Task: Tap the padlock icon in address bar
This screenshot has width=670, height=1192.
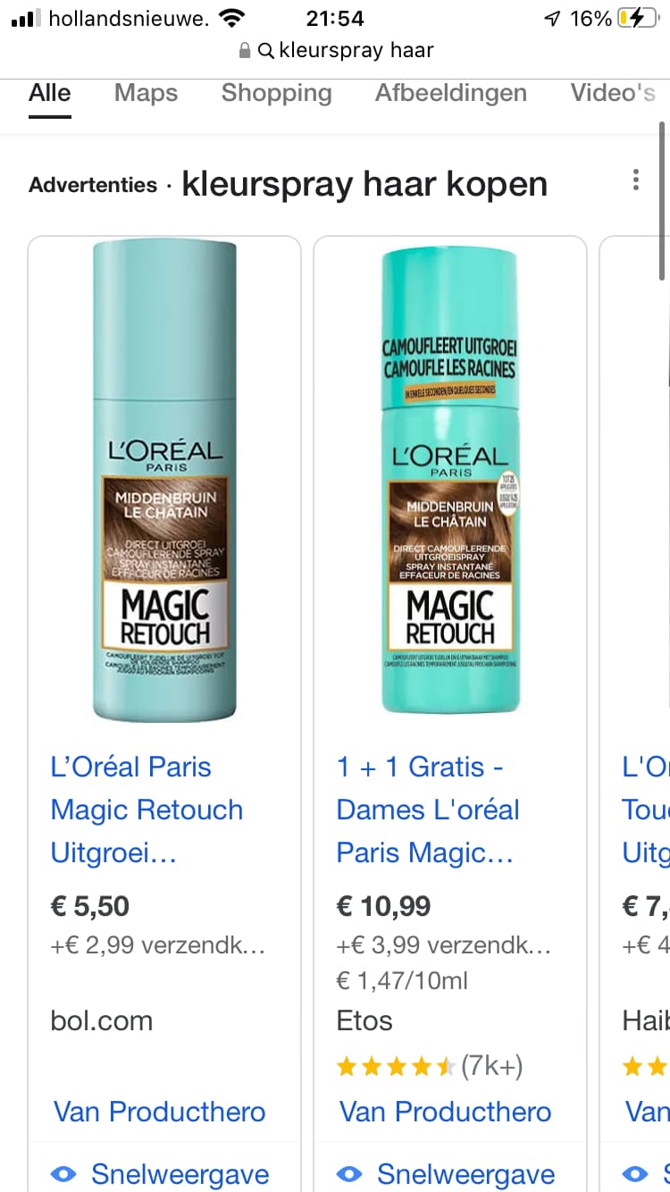Action: click(x=245, y=51)
